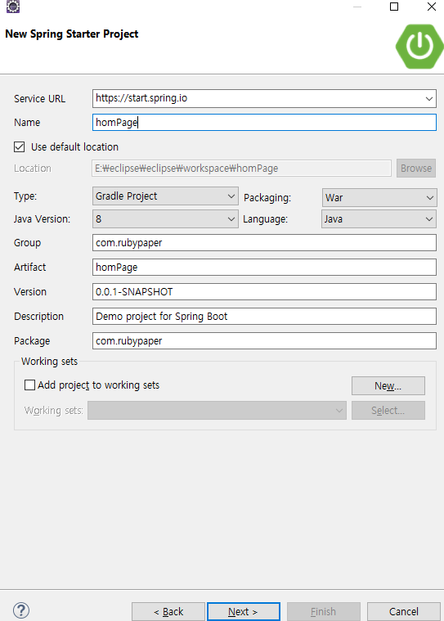Click the Version field 0.0.1-SNAPSHOT

coord(264,292)
